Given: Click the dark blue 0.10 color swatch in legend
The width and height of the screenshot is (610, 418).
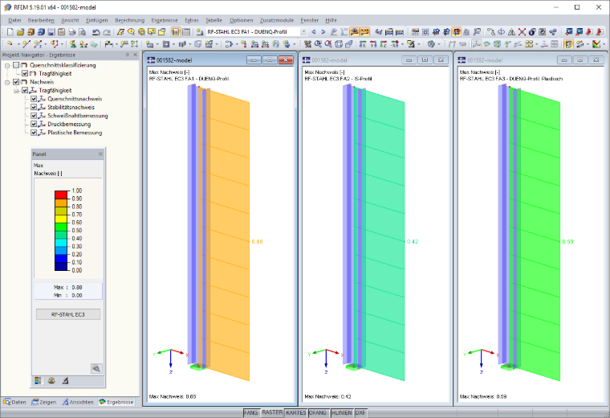Looking at the screenshot, I should coord(61,266).
